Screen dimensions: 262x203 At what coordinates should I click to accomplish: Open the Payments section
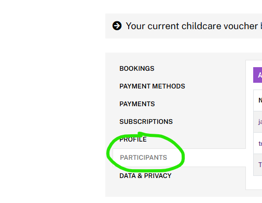pos(137,104)
